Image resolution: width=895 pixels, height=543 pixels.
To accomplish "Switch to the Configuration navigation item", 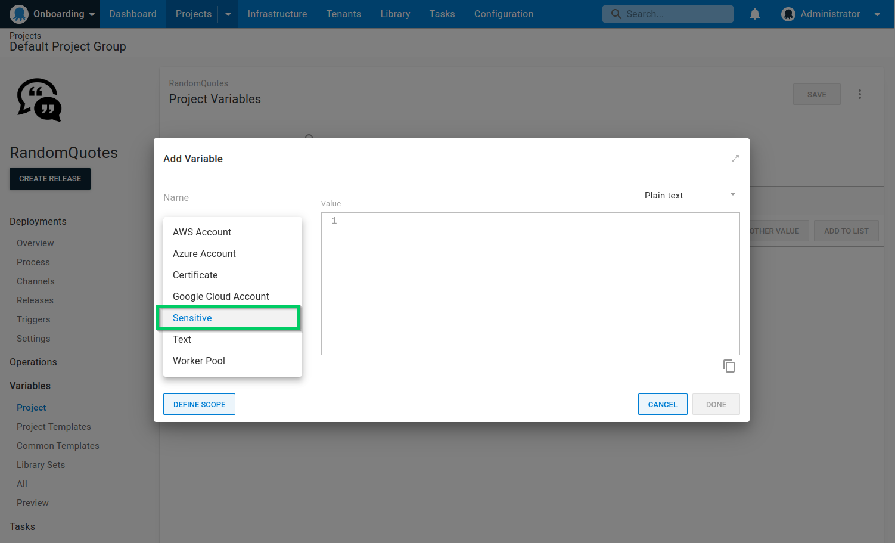I will click(504, 14).
